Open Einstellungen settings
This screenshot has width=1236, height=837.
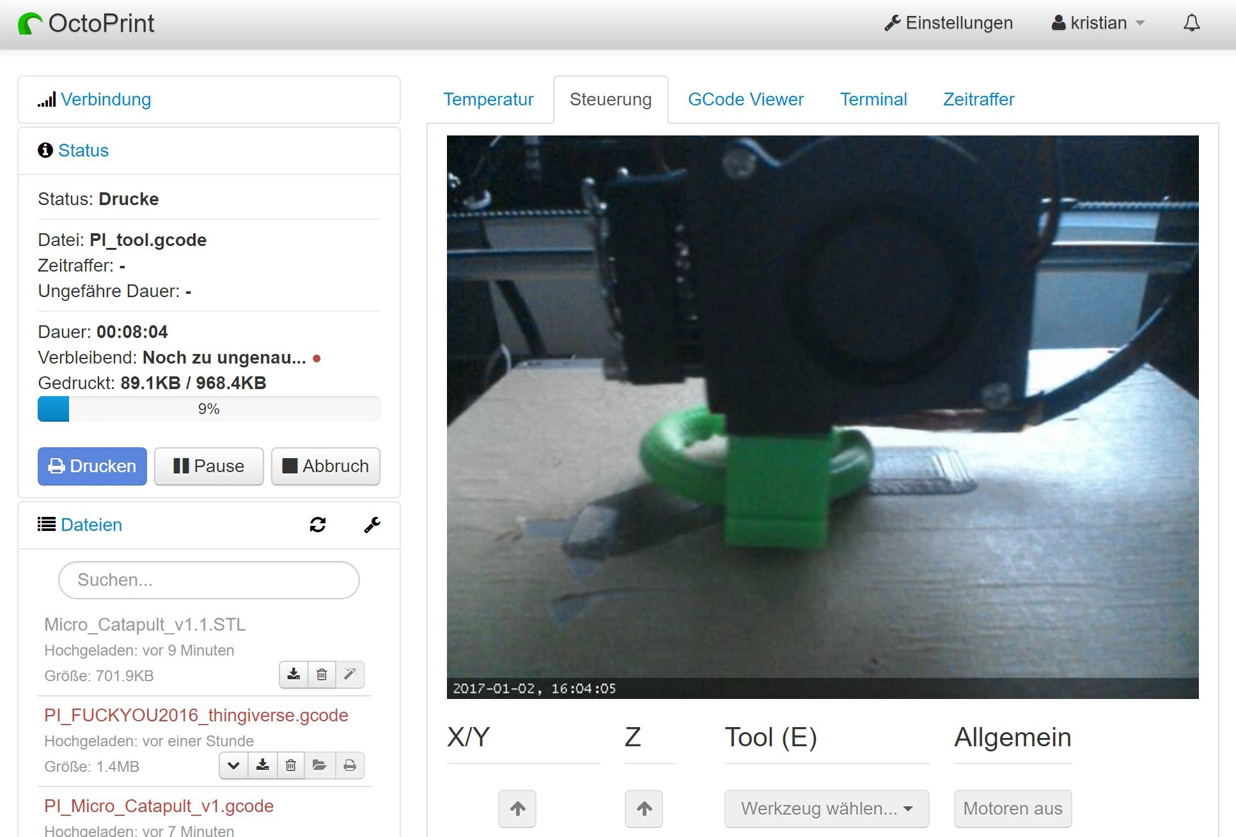click(948, 23)
